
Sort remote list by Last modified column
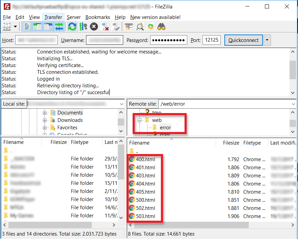[x=282, y=143]
